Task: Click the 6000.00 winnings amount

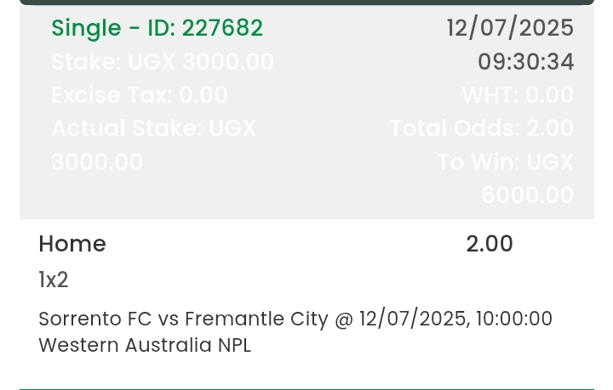Action: [527, 195]
